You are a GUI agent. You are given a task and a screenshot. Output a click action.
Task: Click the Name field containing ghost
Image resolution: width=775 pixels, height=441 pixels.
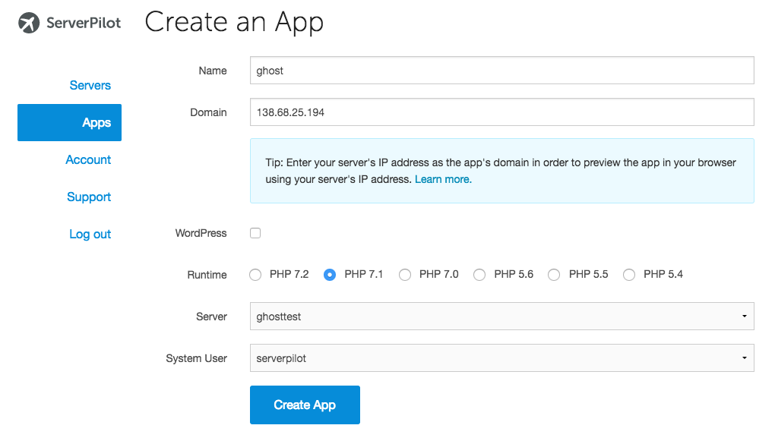click(501, 70)
